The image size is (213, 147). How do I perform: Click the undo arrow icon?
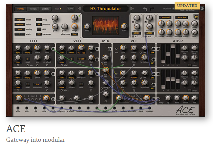pyautogui.click(x=145, y=9)
